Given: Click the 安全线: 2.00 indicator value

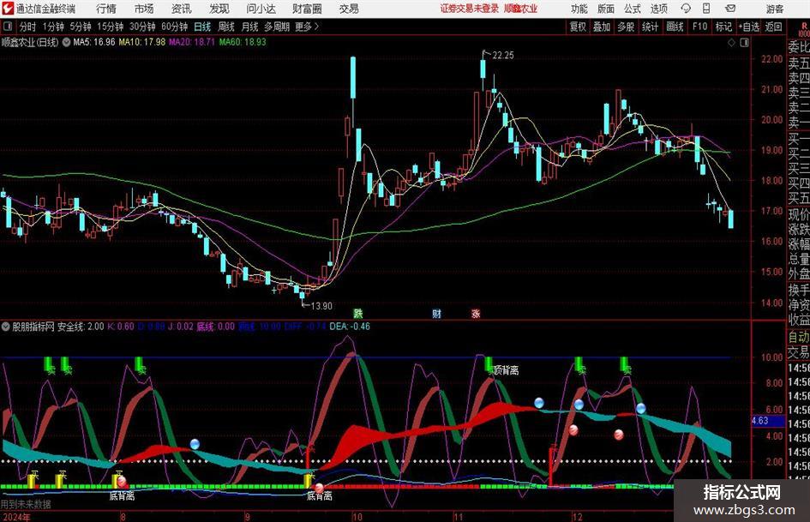Looking at the screenshot, I should point(80,327).
